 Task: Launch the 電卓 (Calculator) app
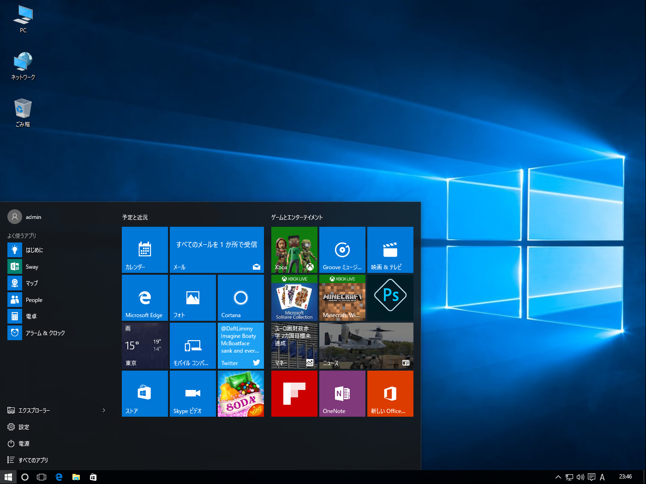pyautogui.click(x=31, y=316)
